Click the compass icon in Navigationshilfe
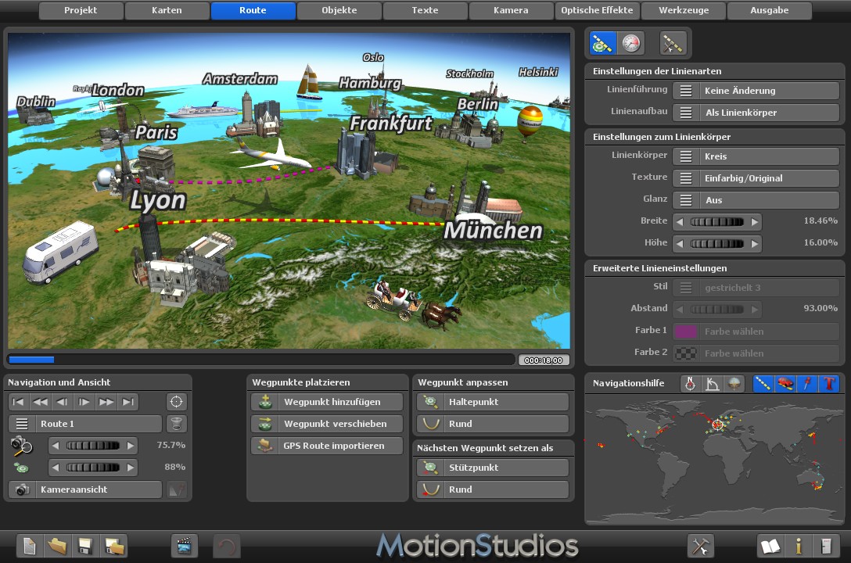Image resolution: width=851 pixels, height=563 pixels. (x=690, y=383)
